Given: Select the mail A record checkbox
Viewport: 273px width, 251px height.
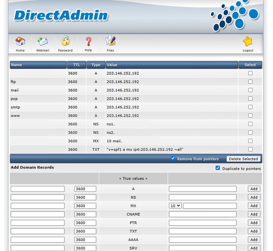Looking at the screenshot, I should tap(250, 90).
